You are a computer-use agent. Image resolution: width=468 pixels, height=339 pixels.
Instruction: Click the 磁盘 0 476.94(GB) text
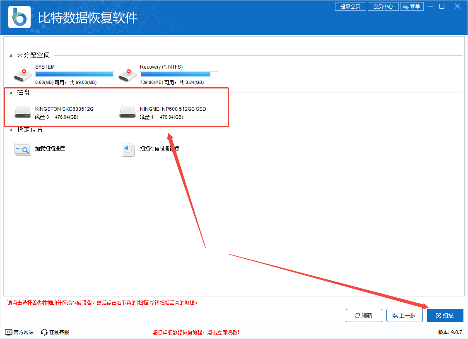[57, 117]
